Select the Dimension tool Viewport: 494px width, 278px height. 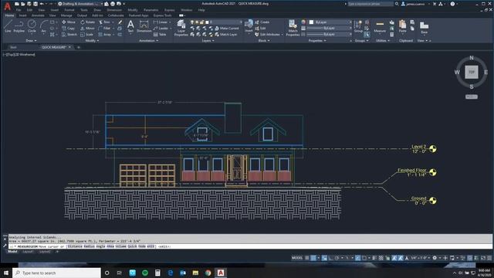[144, 26]
